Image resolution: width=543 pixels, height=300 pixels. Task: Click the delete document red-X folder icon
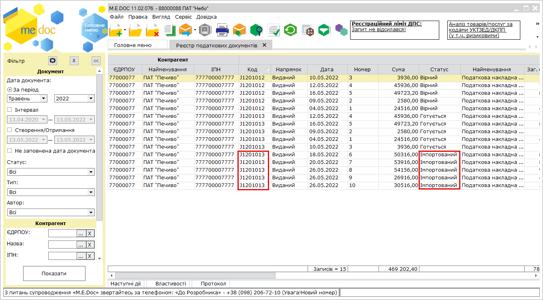pyautogui.click(x=152, y=30)
